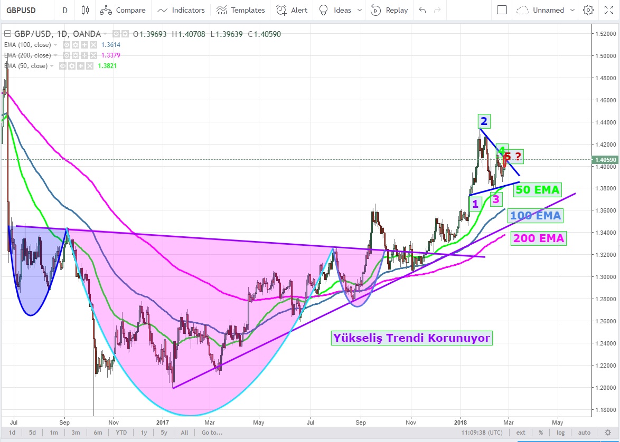Open the candlestick chart style selector
Image resolution: width=620 pixels, height=442 pixels.
86,10
